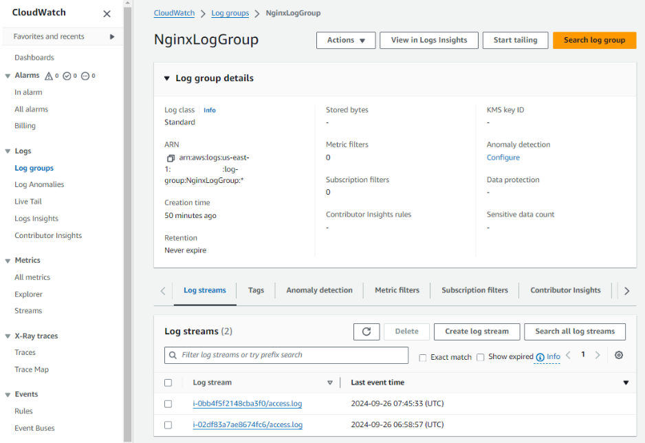Open Log class Info link

(209, 110)
